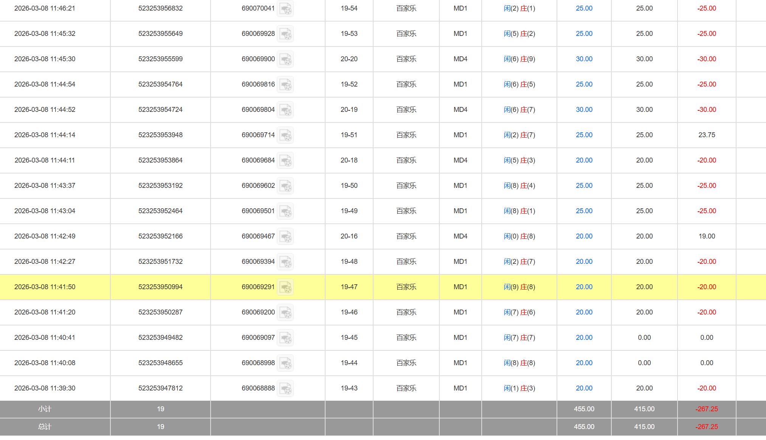Click blue 25.00 bet amount at 11:46:21
The image size is (766, 440).
pos(584,8)
